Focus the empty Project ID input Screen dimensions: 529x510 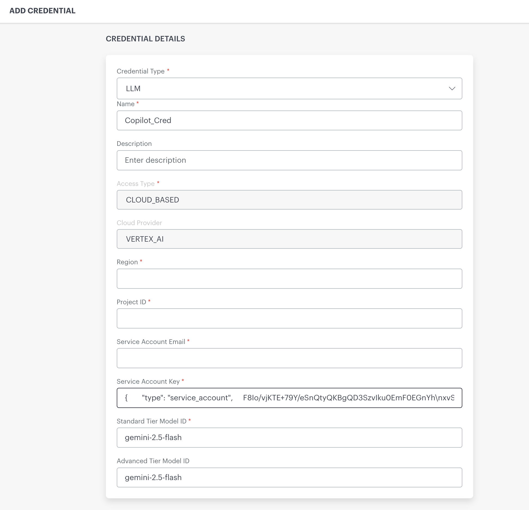(x=289, y=318)
